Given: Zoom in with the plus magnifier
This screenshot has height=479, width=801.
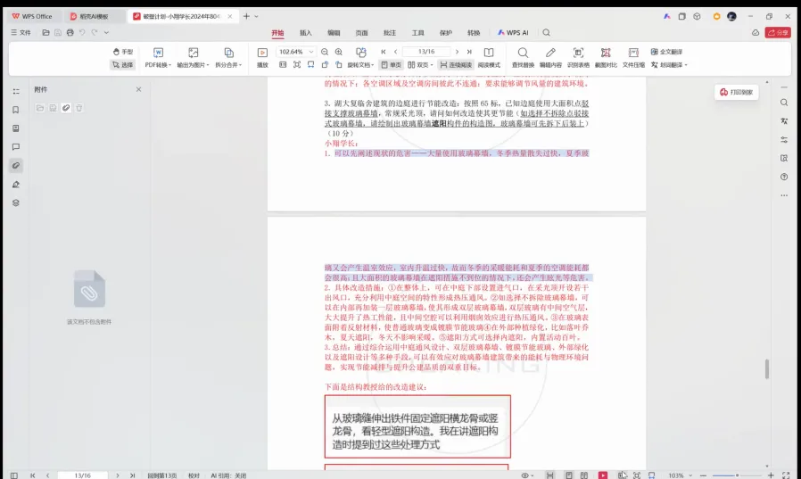Looking at the screenshot, I should [339, 52].
